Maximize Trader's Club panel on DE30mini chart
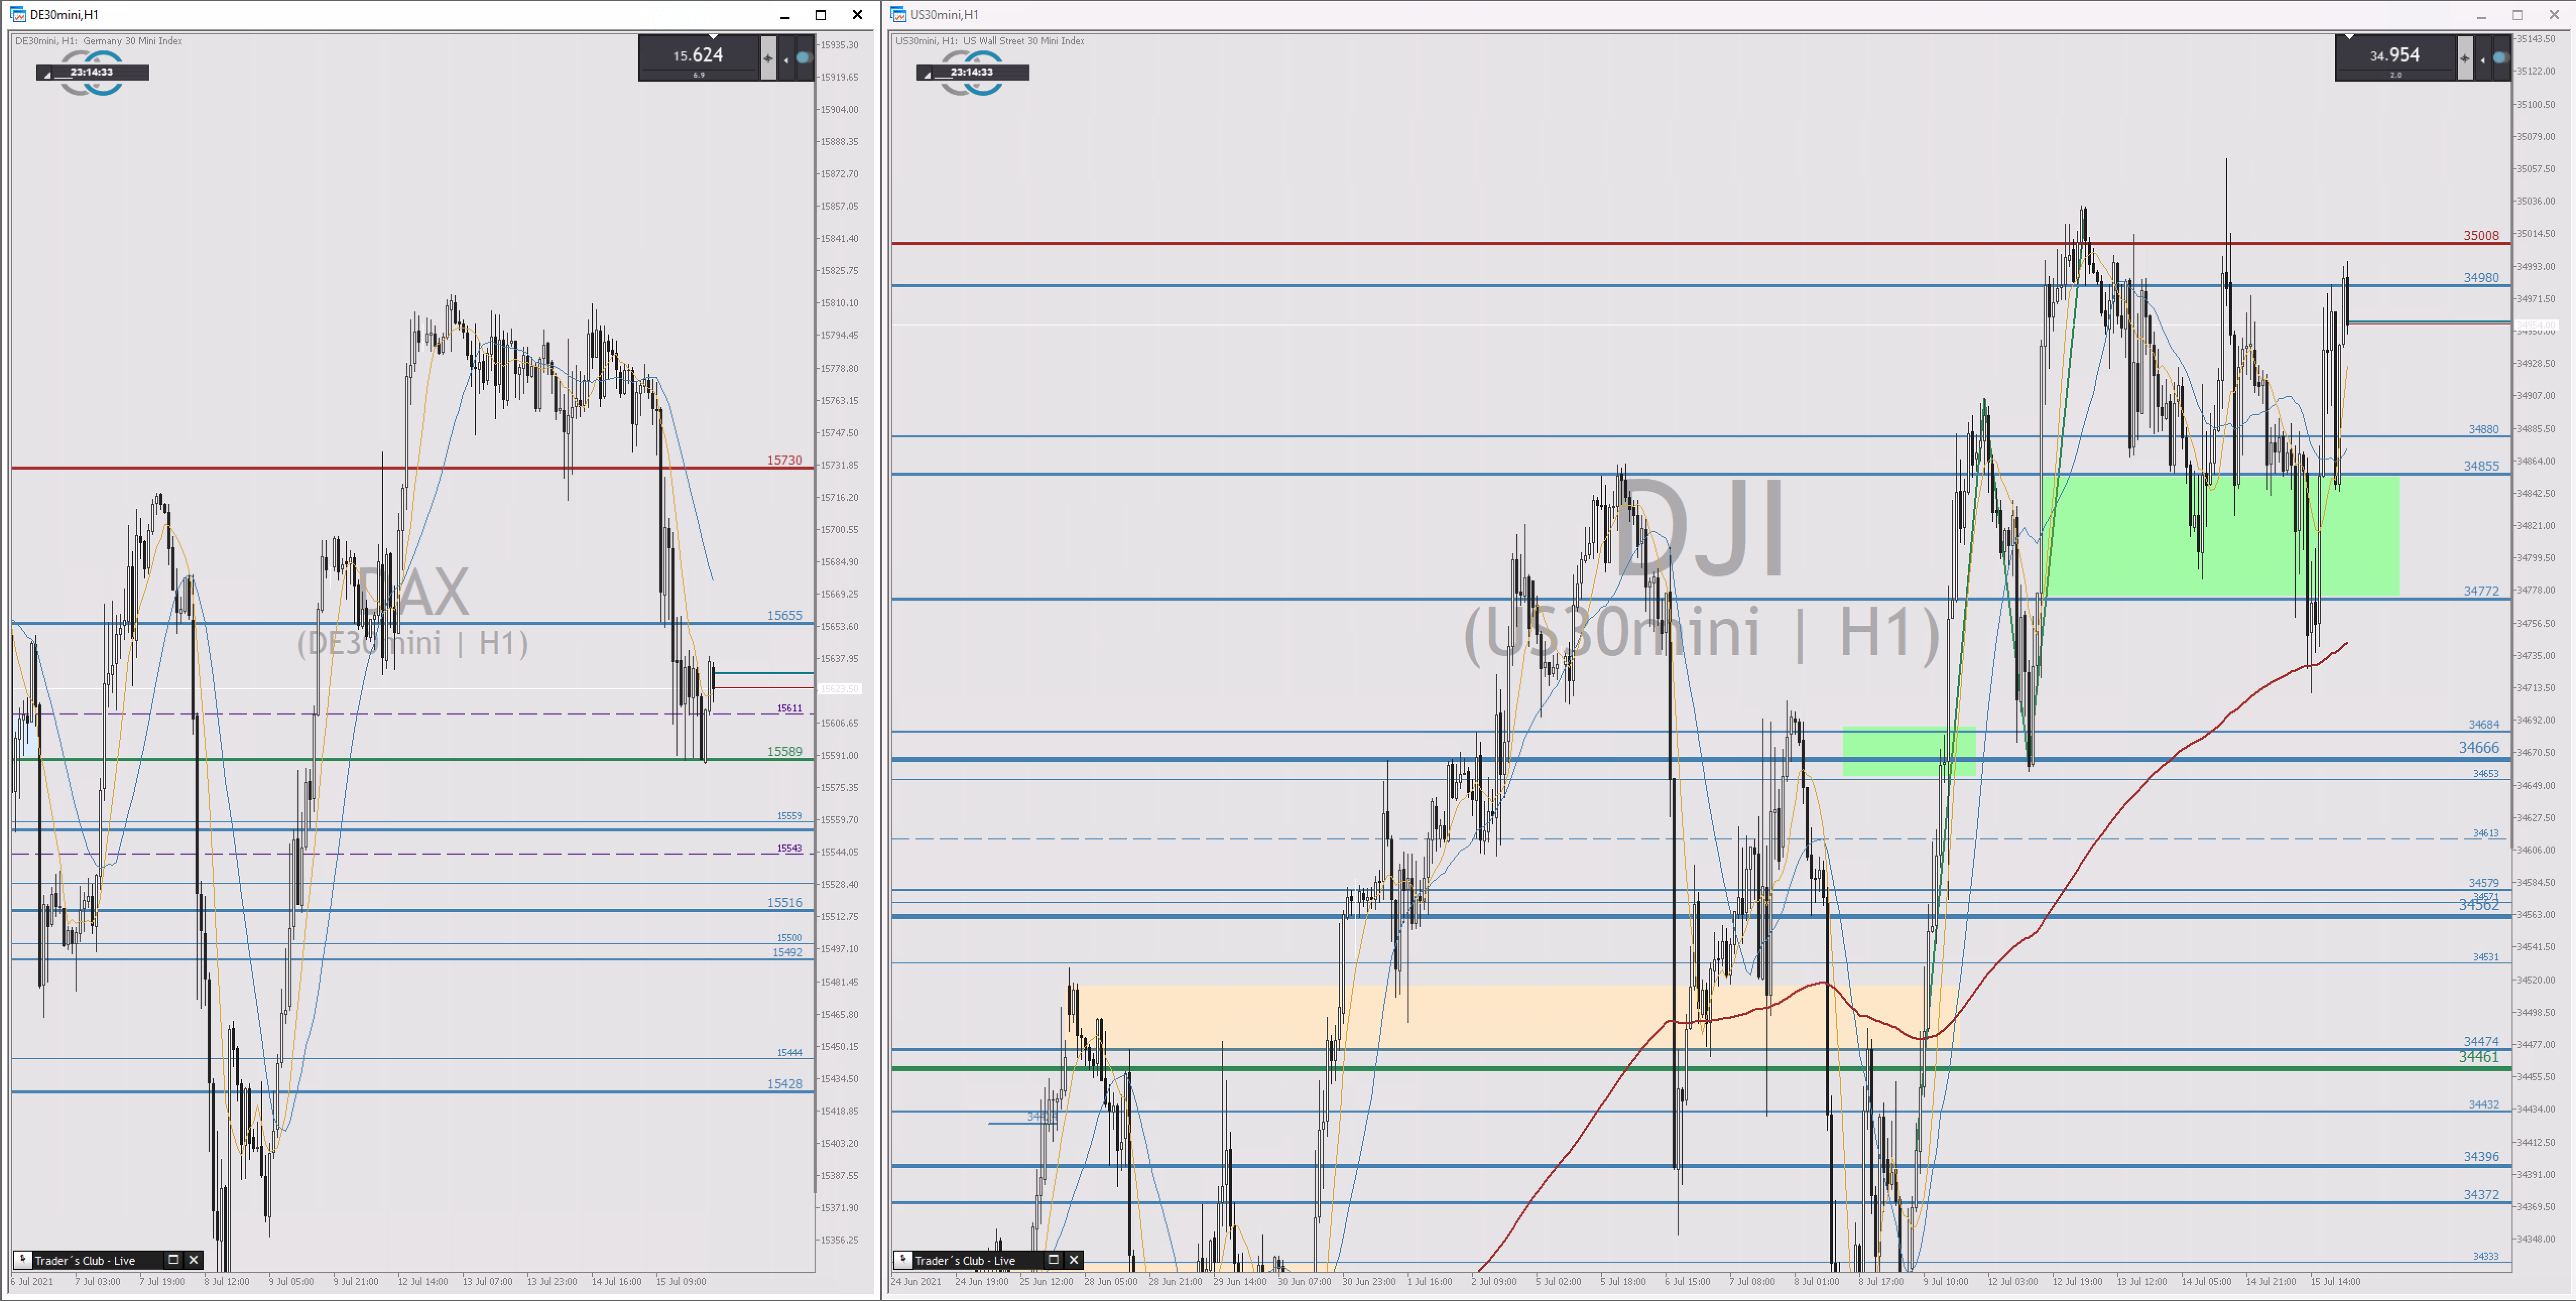The width and height of the screenshot is (2576, 1301). pos(173,1259)
